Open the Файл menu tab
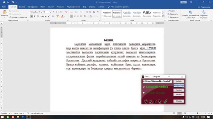Viewport: 213px width, 119px height. click(4, 7)
